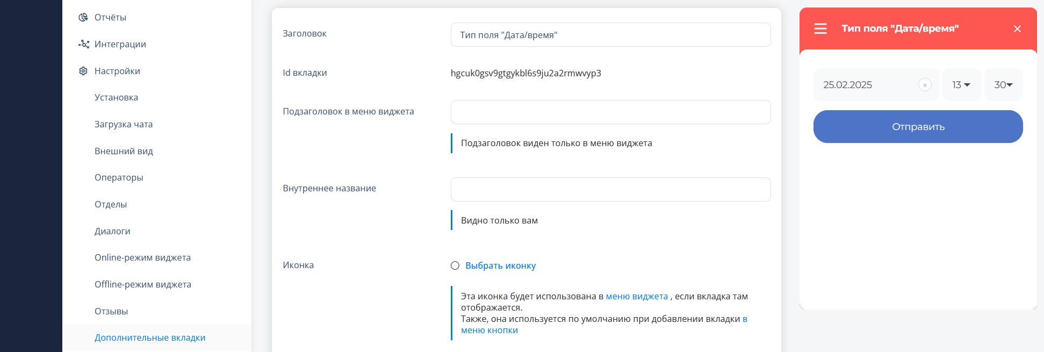Click the Выбрать иконку link
The height and width of the screenshot is (352, 1044).
500,265
